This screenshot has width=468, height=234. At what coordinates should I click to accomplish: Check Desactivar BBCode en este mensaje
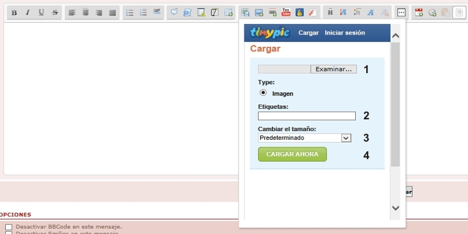pyautogui.click(x=9, y=227)
